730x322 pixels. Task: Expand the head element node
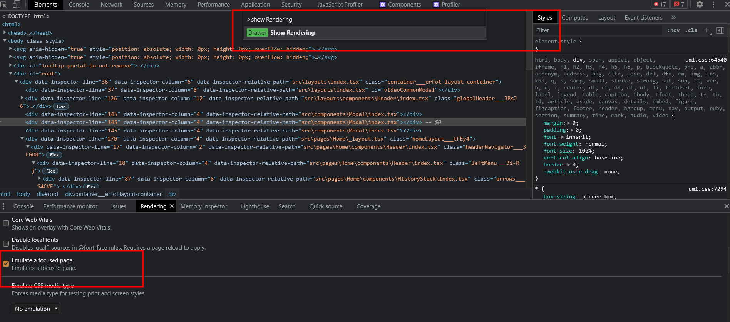(5, 33)
